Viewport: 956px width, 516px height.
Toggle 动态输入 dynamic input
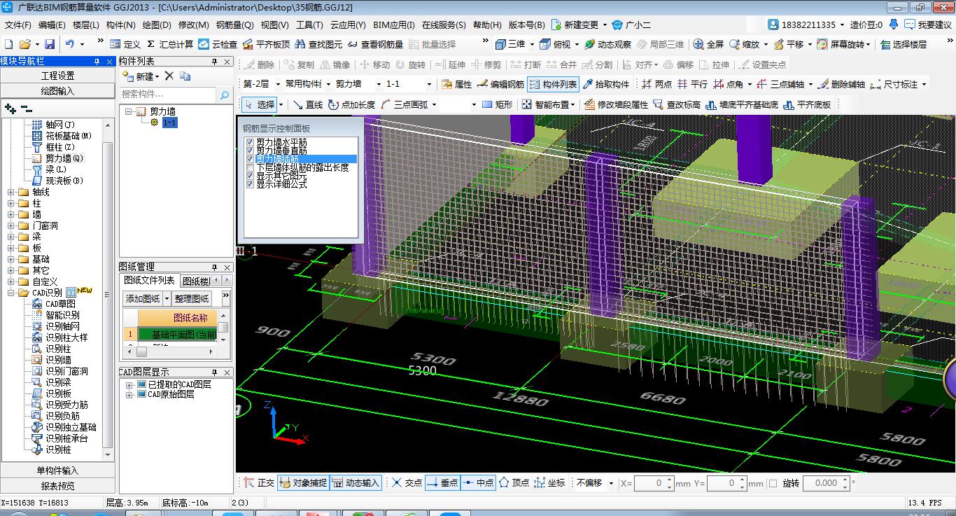(356, 483)
